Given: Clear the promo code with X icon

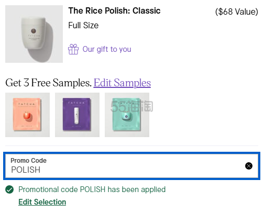Looking at the screenshot, I should coord(249,166).
